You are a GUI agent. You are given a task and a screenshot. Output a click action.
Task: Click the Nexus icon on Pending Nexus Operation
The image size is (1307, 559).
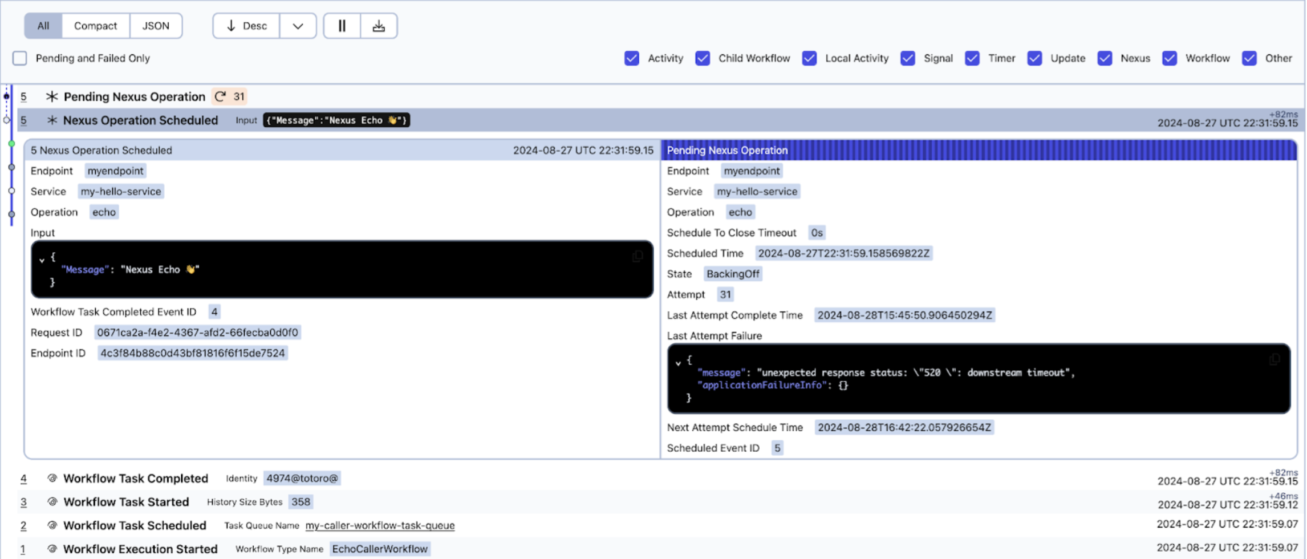52,97
